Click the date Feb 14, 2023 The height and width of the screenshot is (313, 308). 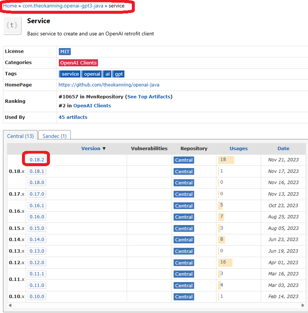[x=283, y=297]
